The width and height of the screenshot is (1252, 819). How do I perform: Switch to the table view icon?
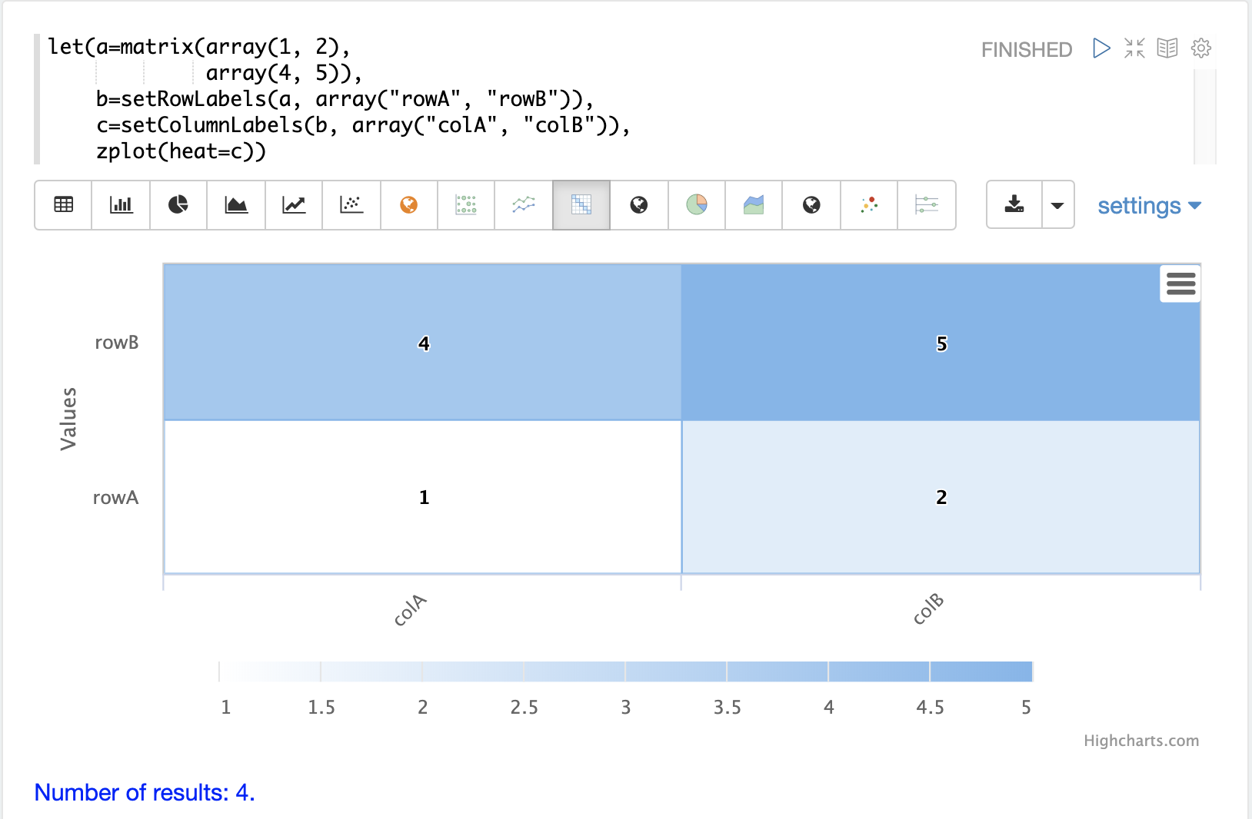coord(64,204)
